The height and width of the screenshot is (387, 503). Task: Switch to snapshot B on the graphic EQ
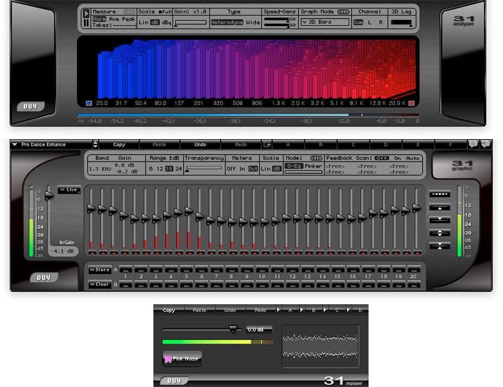pos(322,144)
